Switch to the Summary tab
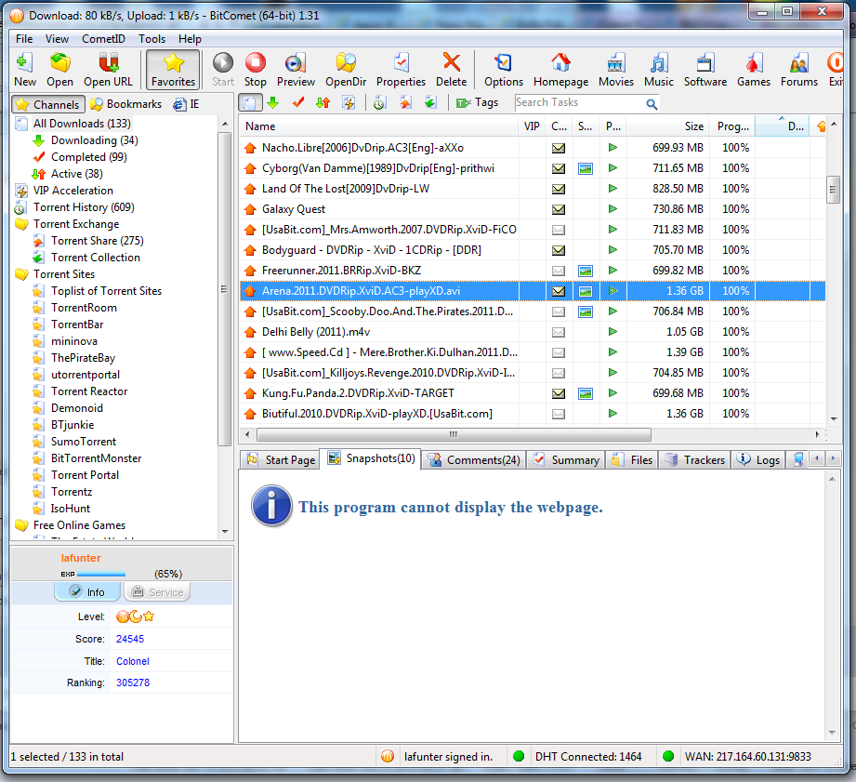 click(x=566, y=460)
